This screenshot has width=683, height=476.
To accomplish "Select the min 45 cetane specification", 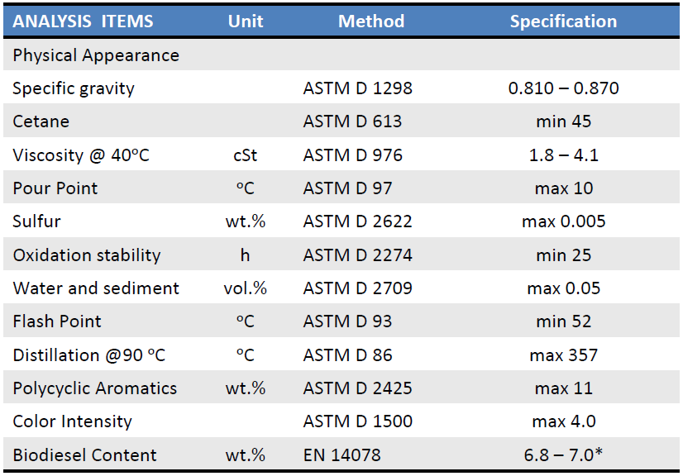I will (x=563, y=121).
